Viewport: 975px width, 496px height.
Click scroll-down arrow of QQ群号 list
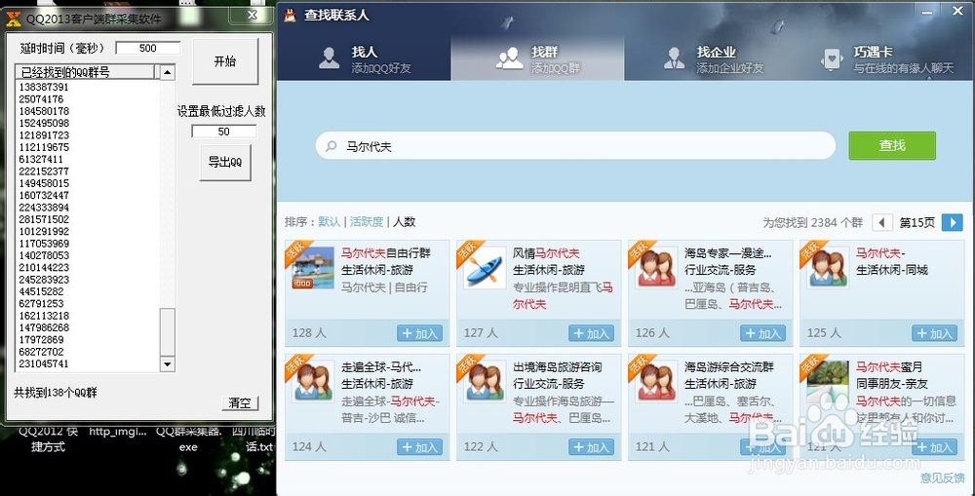[x=168, y=364]
